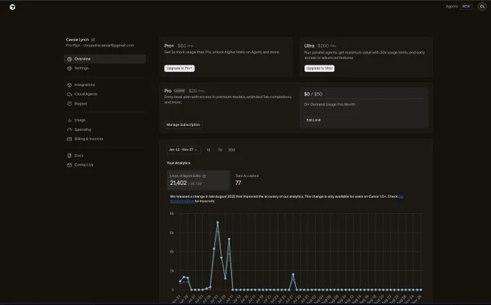The width and height of the screenshot is (491, 305).
Task: Click the Edit Limit button
Action: click(x=313, y=120)
